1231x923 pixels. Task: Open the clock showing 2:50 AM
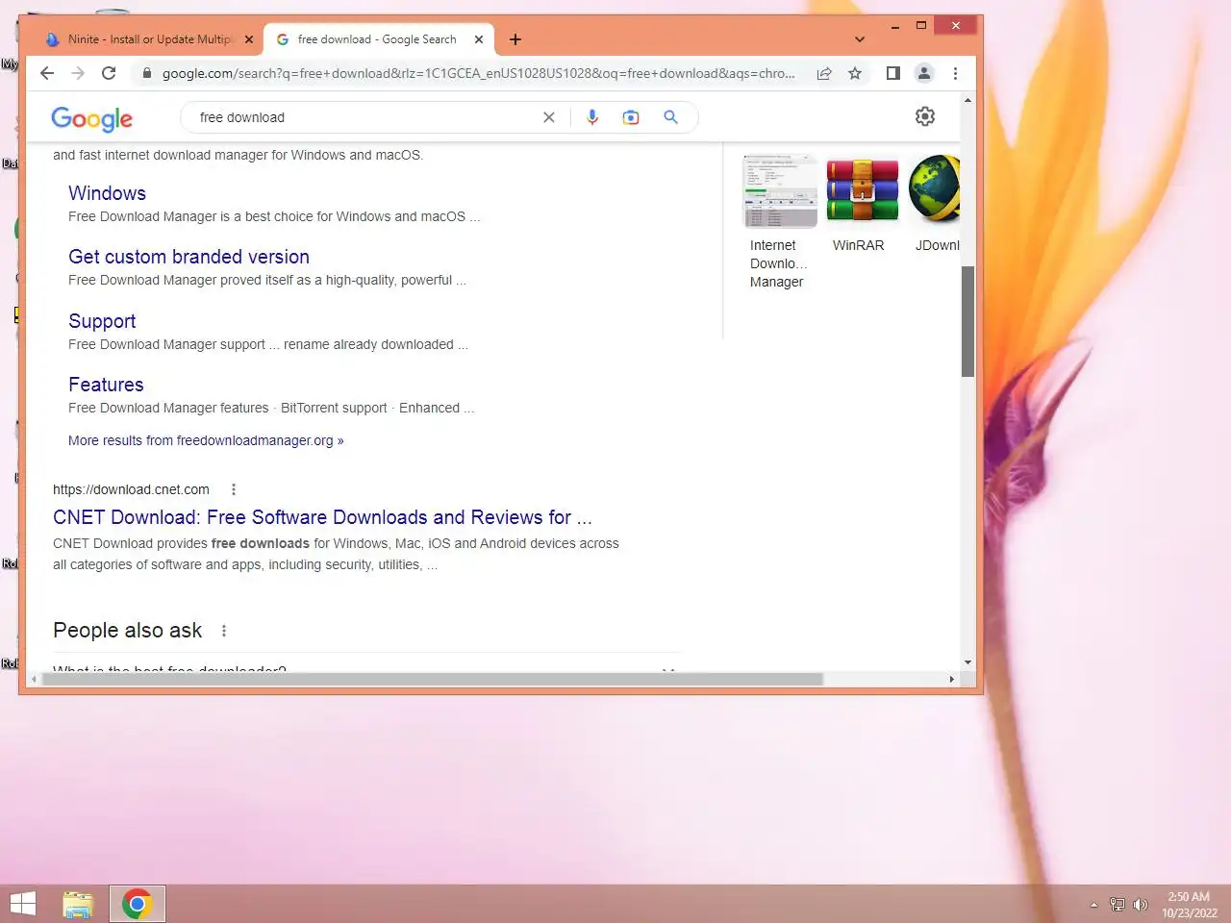click(x=1189, y=905)
